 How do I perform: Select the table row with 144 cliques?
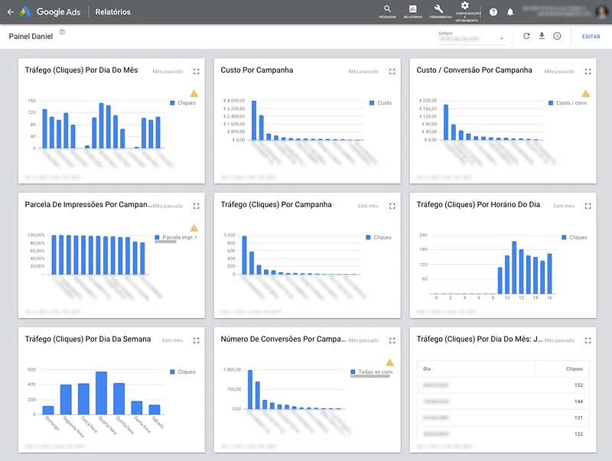click(x=503, y=401)
